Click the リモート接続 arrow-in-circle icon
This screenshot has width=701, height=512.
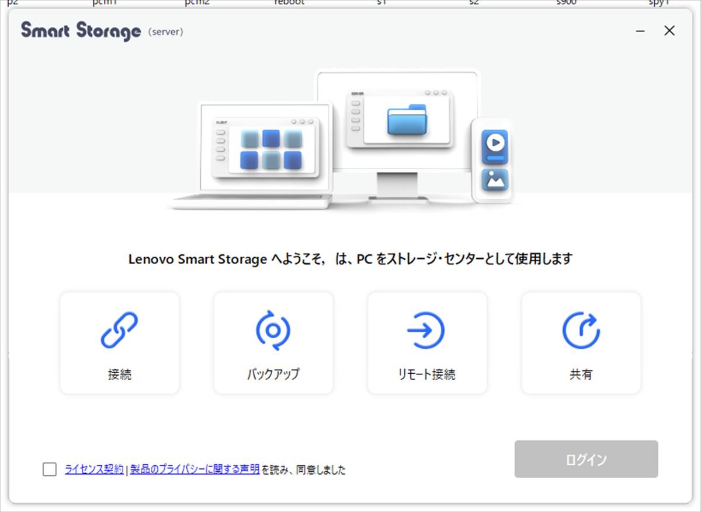pyautogui.click(x=426, y=331)
